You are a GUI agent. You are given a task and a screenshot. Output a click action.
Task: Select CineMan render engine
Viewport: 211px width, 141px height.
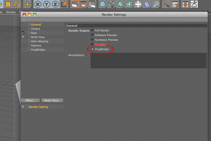[x=92, y=44]
